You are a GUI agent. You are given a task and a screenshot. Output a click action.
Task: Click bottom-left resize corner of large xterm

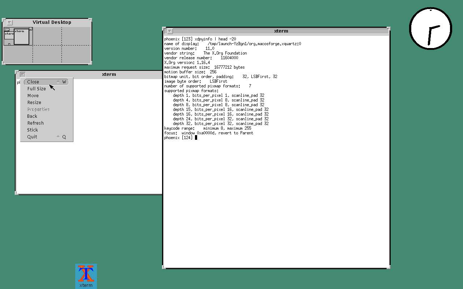164,267
